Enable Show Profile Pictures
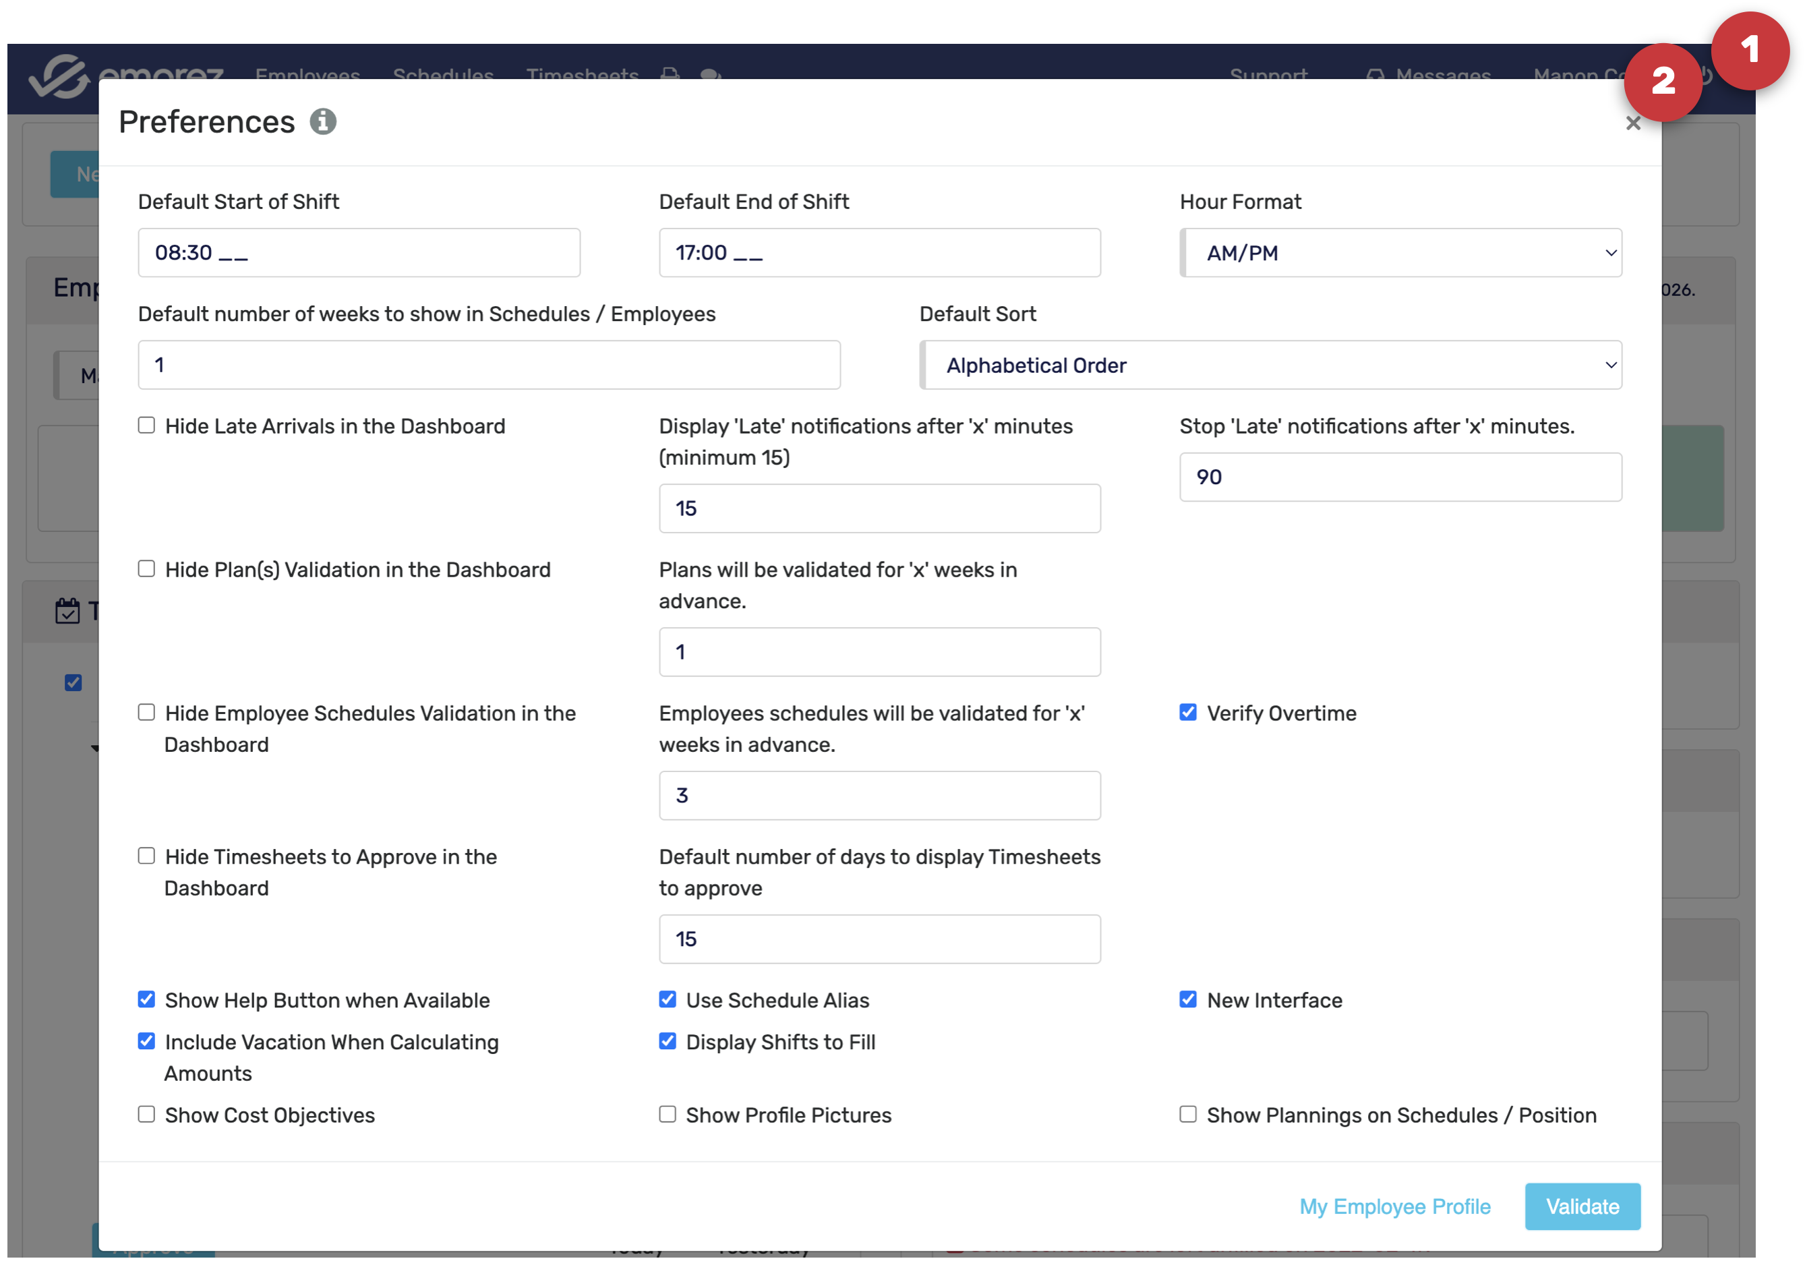The width and height of the screenshot is (1807, 1265). point(668,1115)
